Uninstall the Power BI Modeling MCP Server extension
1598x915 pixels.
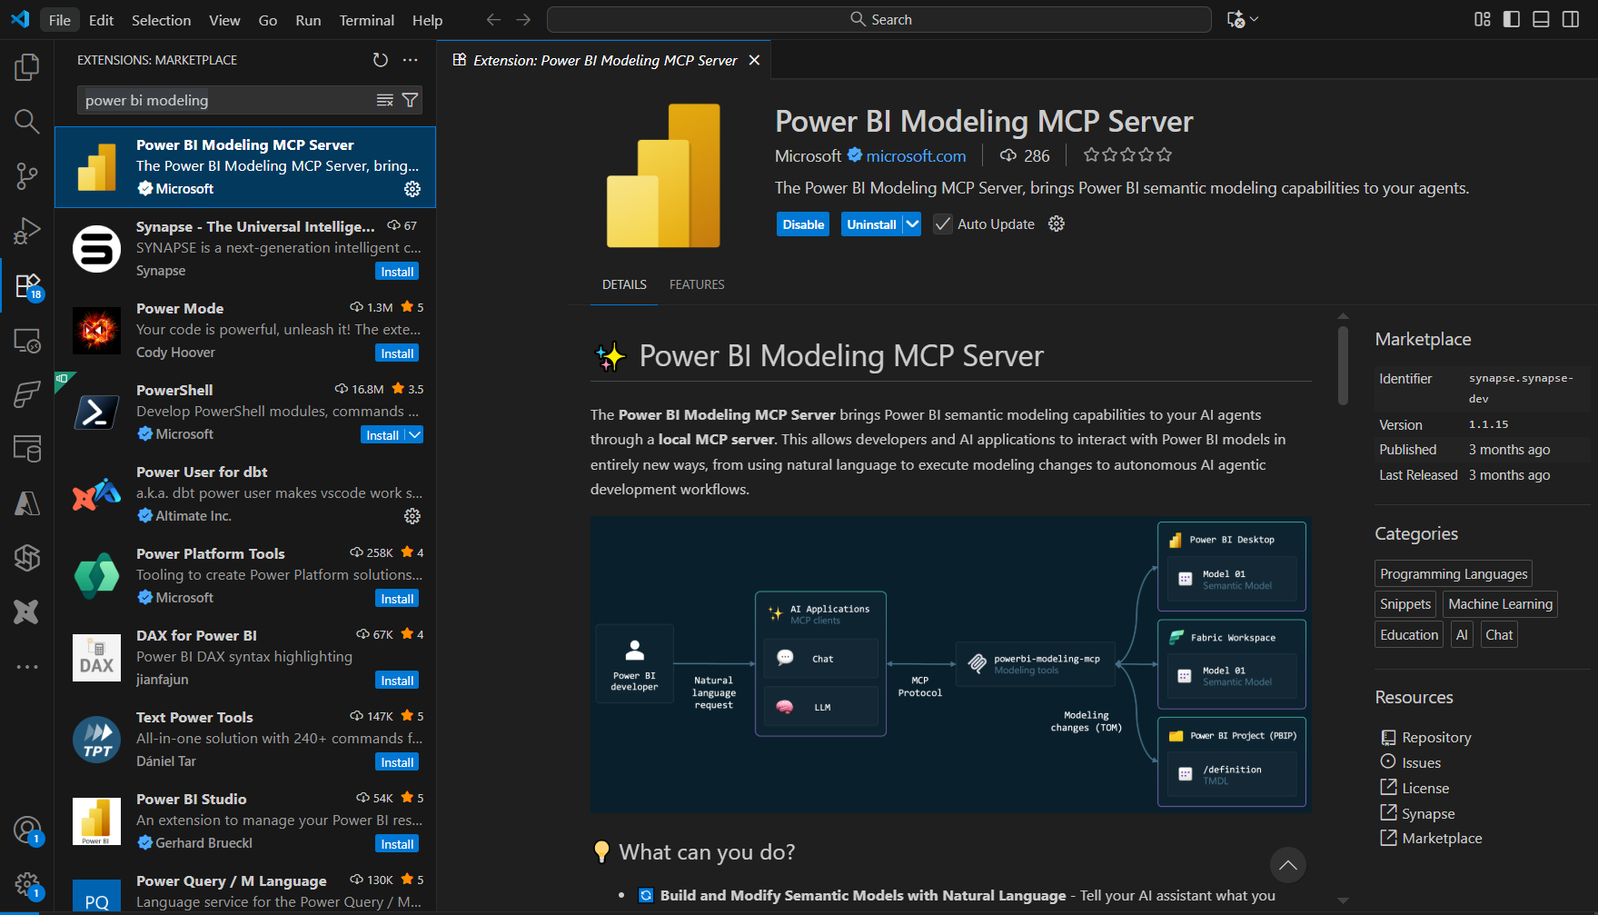point(871,224)
